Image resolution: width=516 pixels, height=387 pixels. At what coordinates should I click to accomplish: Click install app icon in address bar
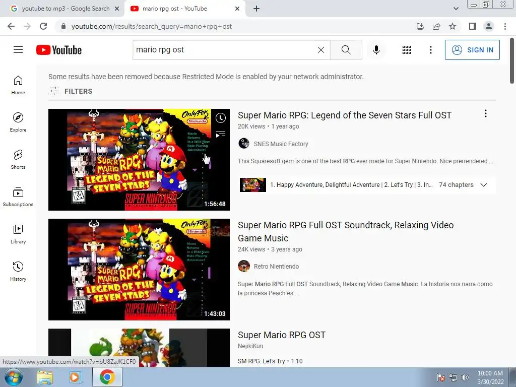click(420, 26)
